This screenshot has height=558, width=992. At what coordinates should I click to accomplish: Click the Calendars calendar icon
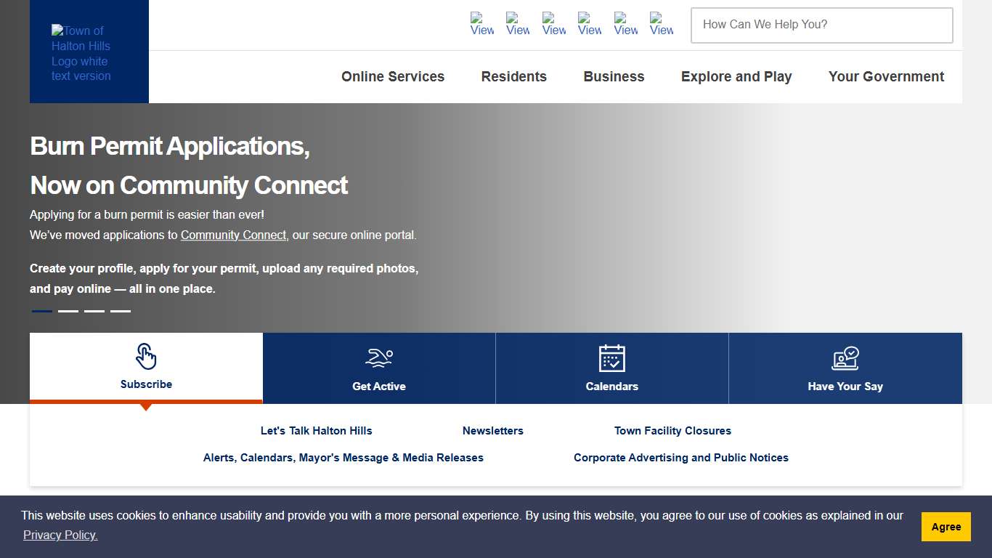(x=611, y=358)
